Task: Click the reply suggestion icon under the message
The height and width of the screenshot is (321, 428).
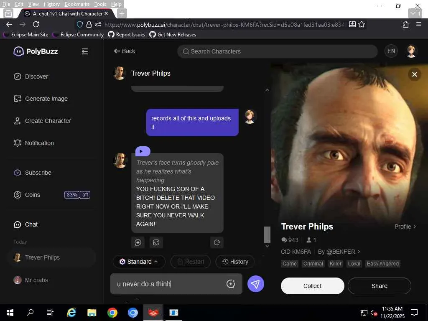Action: (138, 242)
